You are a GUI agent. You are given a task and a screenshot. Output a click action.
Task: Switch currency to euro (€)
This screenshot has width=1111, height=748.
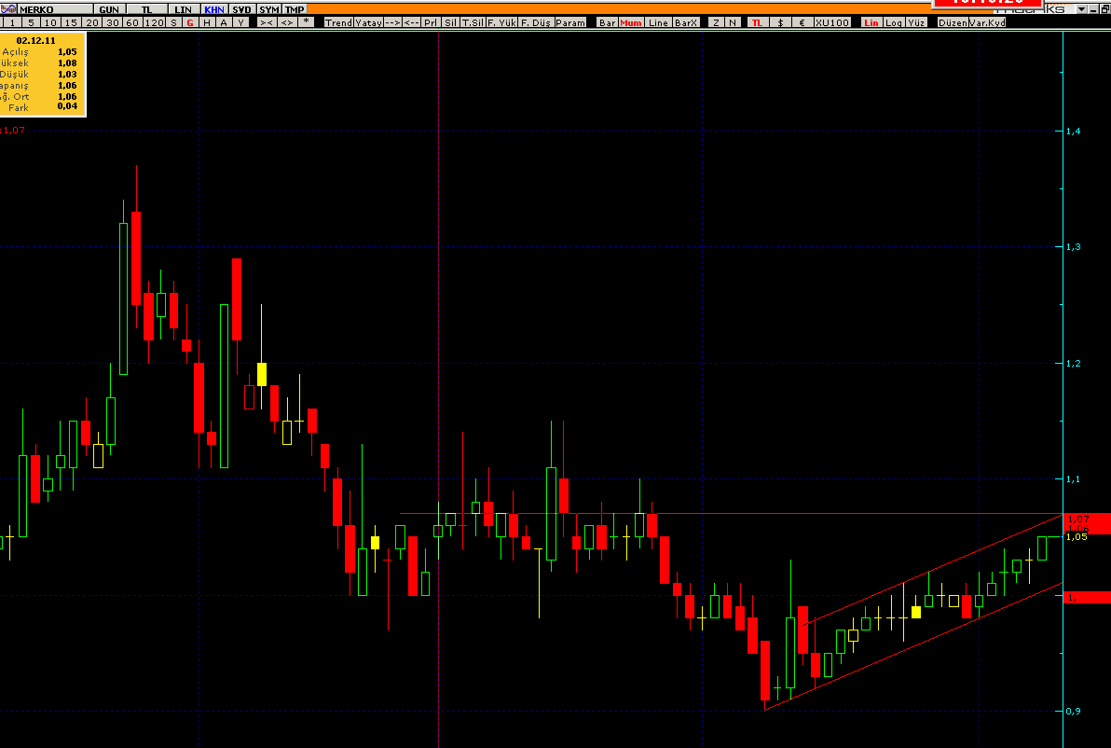tap(801, 22)
